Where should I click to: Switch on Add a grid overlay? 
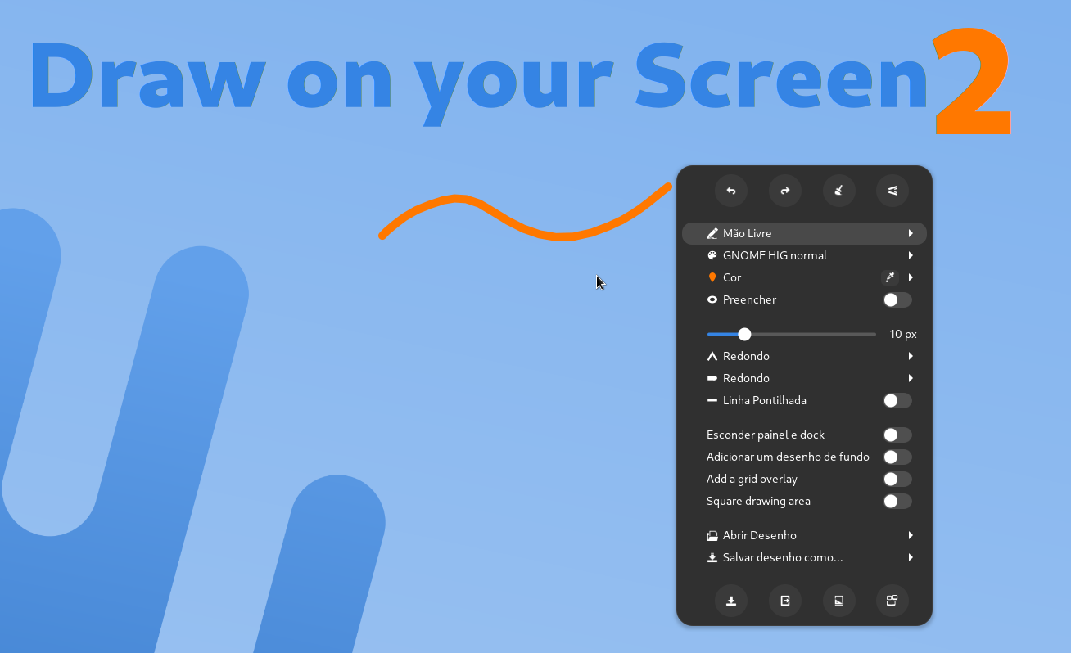click(x=897, y=479)
